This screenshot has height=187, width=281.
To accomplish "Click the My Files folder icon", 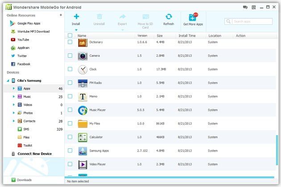I will tap(83, 124).
